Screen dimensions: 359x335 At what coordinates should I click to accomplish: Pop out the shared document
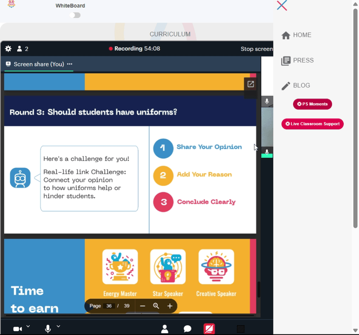click(x=250, y=84)
